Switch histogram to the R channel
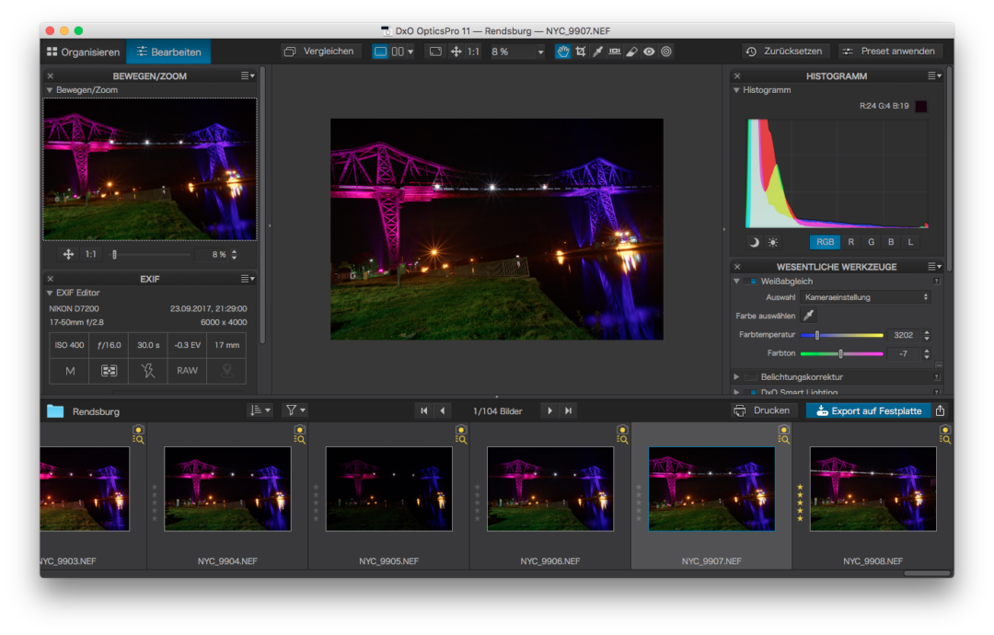This screenshot has width=994, height=635. (x=850, y=242)
